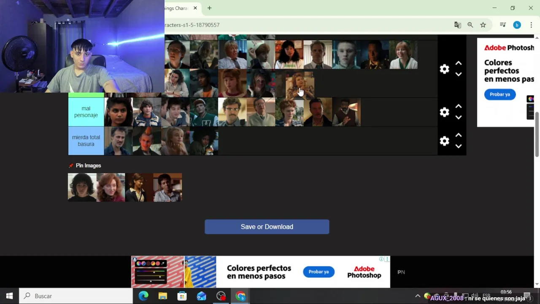The width and height of the screenshot is (540, 304).
Task: Move the top tier row down
Action: [459, 74]
